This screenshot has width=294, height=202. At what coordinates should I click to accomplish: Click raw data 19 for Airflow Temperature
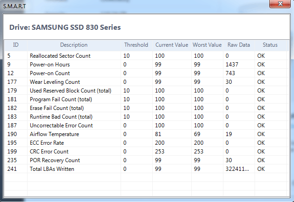click(228, 134)
